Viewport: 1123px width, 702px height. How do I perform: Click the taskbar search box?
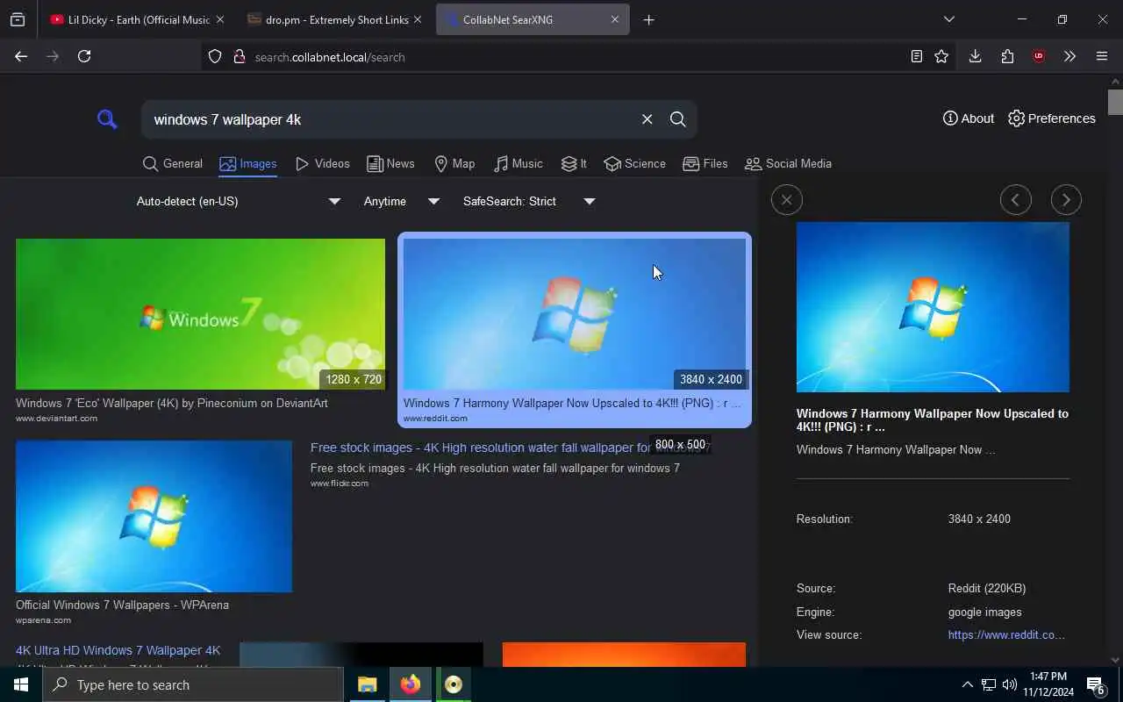pos(193,684)
